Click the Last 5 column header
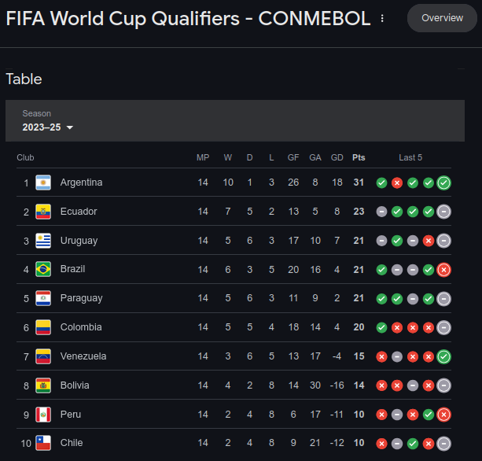The height and width of the screenshot is (461, 482). [x=410, y=158]
